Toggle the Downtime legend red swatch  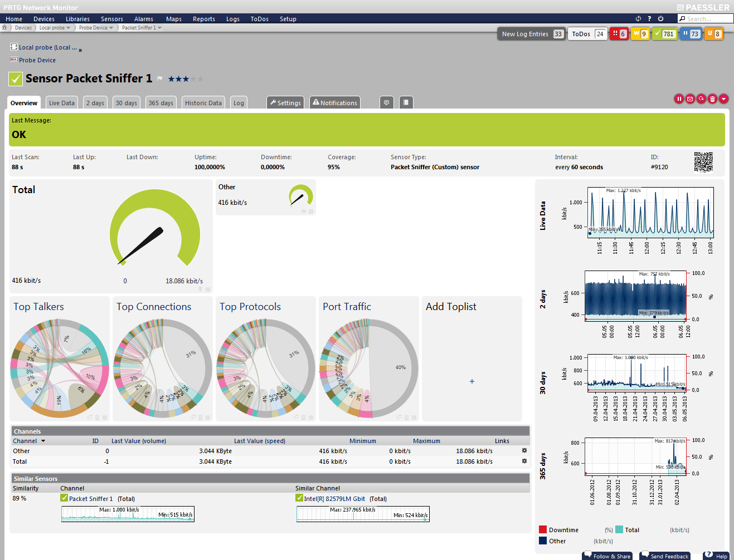pyautogui.click(x=543, y=529)
